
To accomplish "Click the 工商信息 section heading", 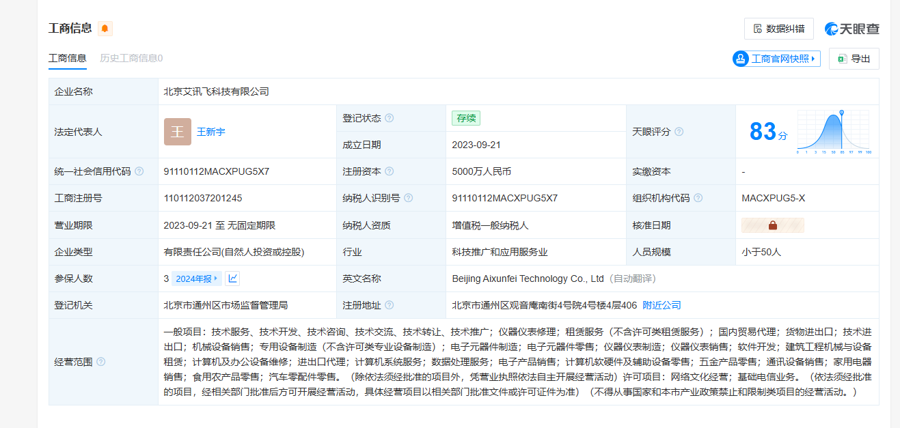I will [x=70, y=29].
